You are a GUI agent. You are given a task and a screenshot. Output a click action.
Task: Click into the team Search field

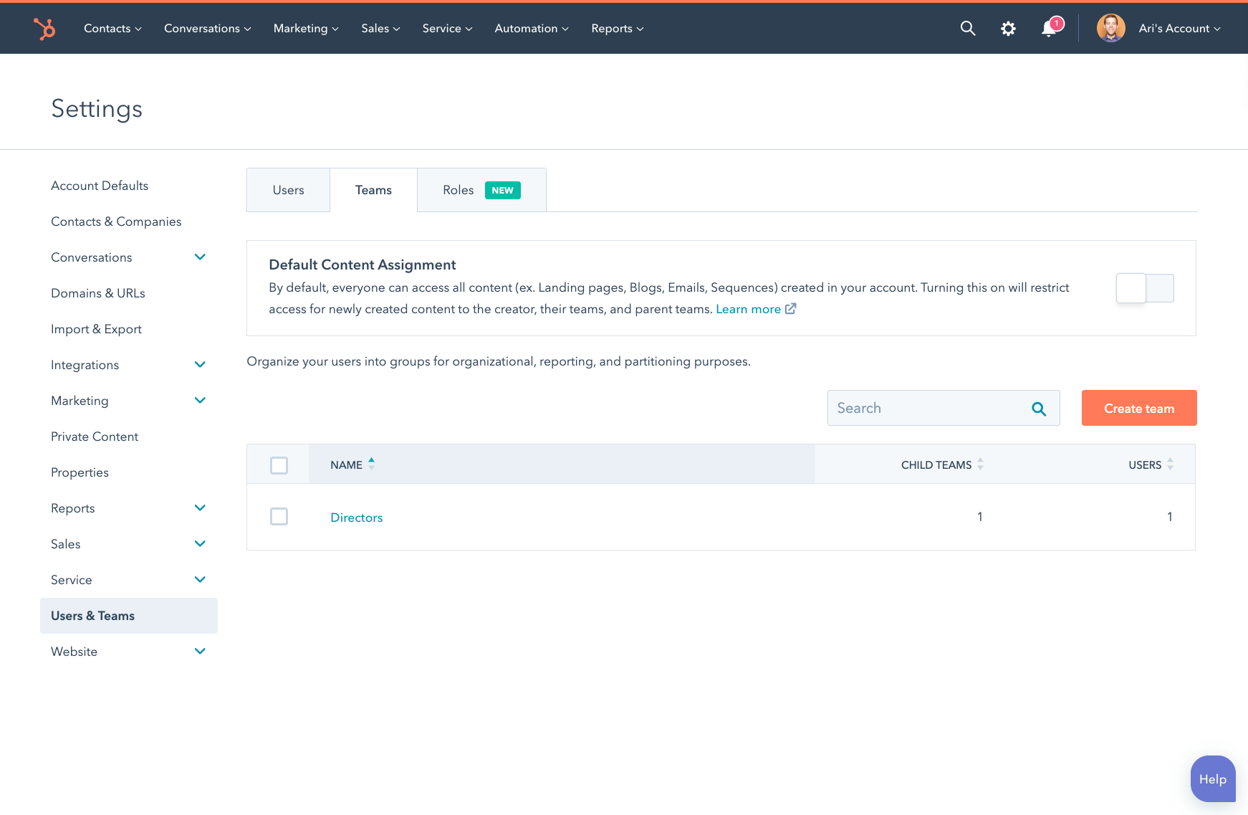tap(928, 409)
